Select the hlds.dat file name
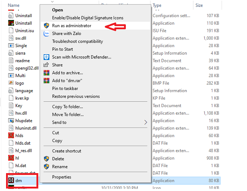The image size is (247, 191). click(23, 143)
